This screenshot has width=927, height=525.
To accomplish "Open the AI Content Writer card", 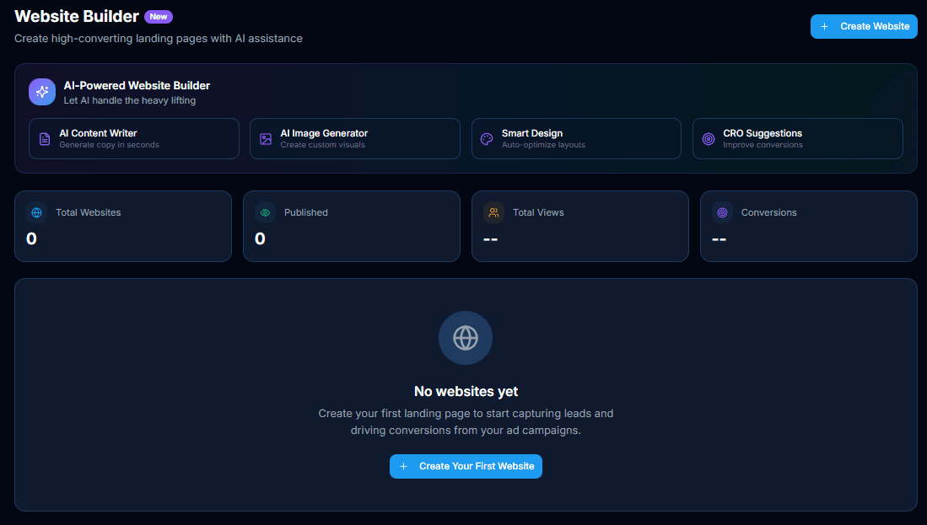I will [x=133, y=138].
